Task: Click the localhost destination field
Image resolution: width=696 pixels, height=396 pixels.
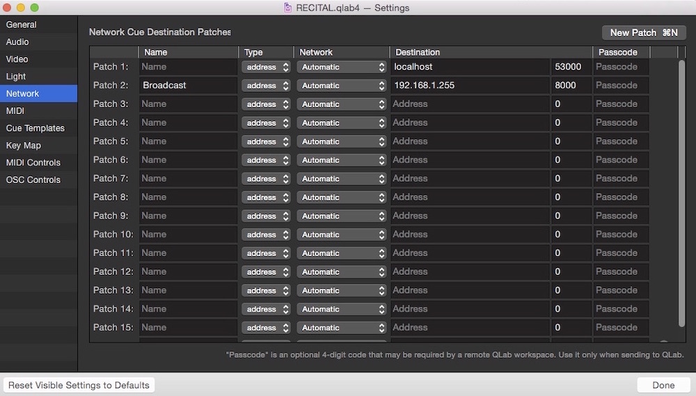Action: click(x=470, y=67)
